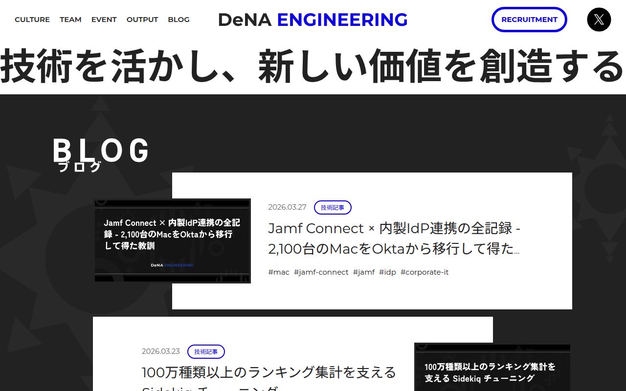The height and width of the screenshot is (391, 626).
Task: Click the 技術を活かし、新しい価値を創造する headline
Action: coord(313,66)
